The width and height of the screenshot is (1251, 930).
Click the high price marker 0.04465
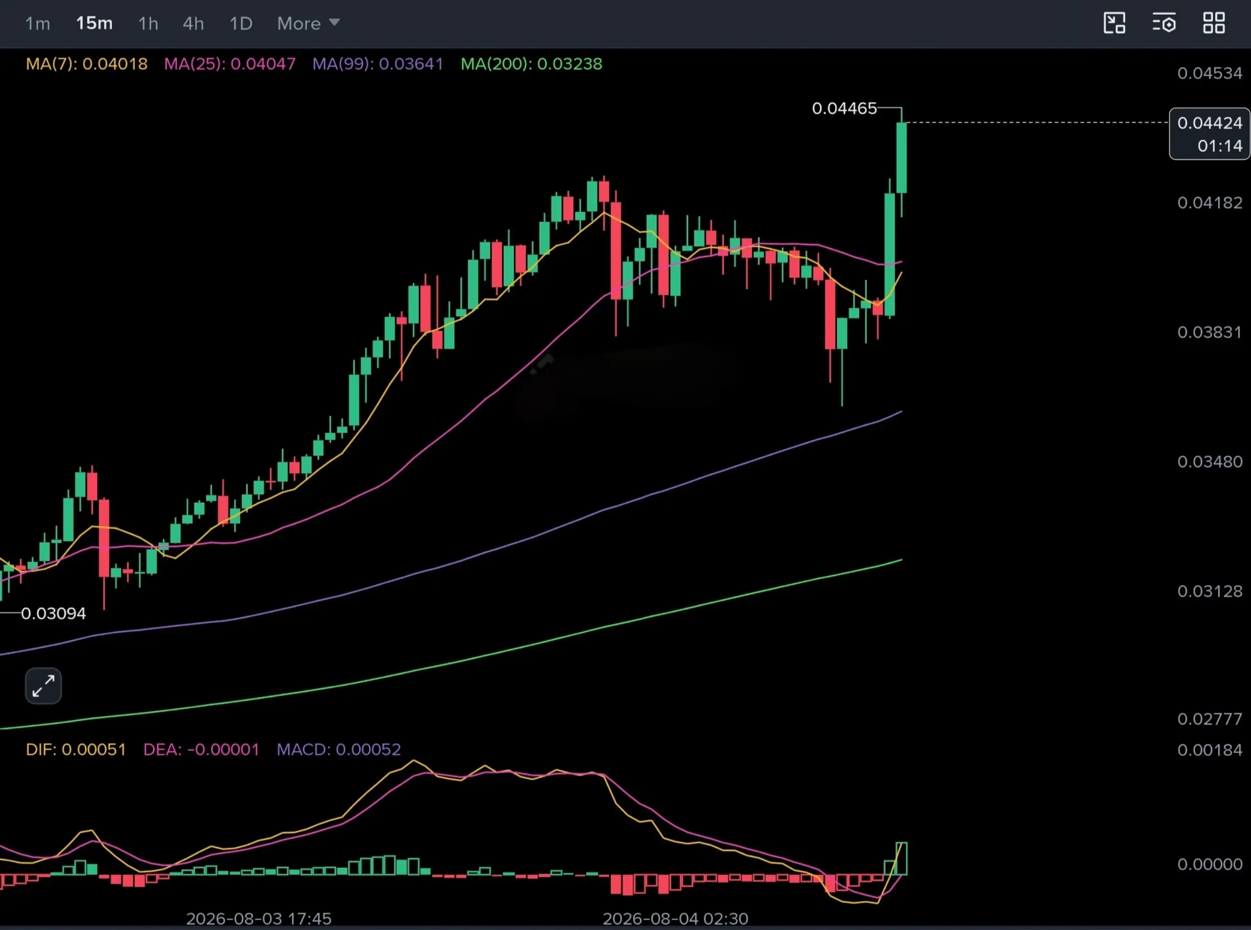pyautogui.click(x=844, y=108)
